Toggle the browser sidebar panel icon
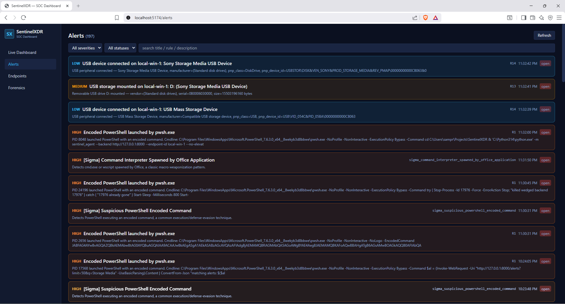The width and height of the screenshot is (565, 304). (524, 18)
